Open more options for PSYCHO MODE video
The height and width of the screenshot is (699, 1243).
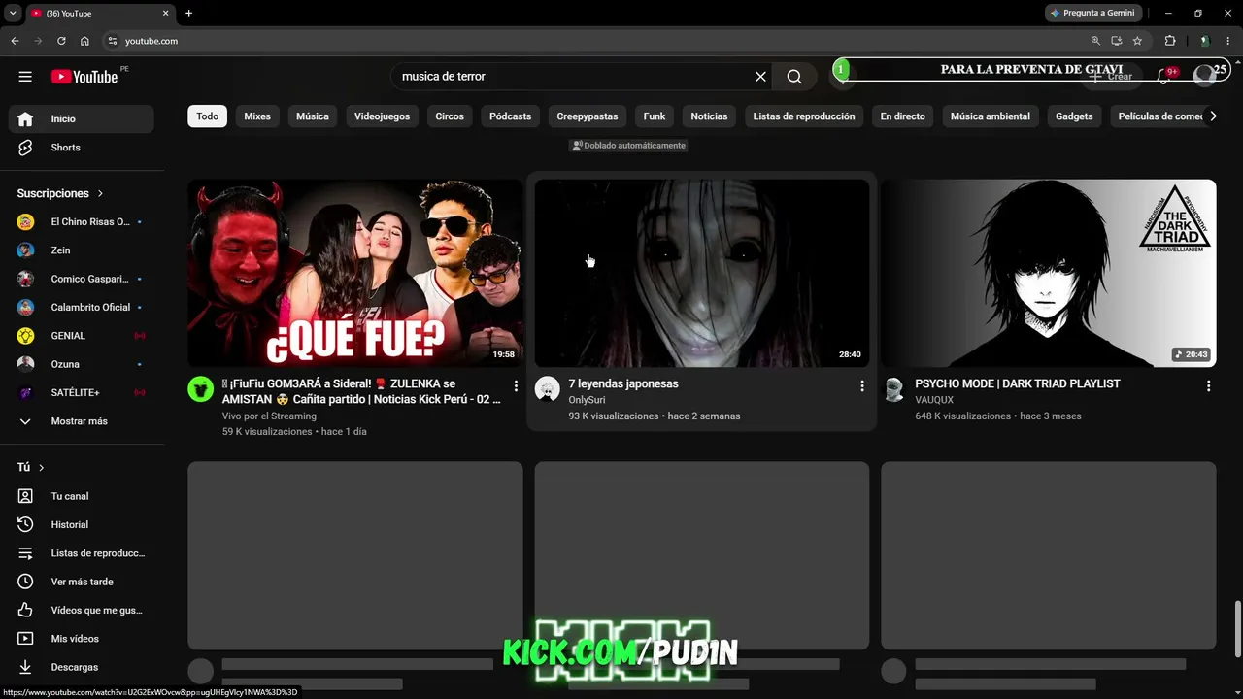(1208, 386)
